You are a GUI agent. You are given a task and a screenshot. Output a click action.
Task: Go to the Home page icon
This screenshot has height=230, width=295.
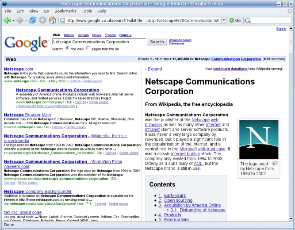[52, 20]
